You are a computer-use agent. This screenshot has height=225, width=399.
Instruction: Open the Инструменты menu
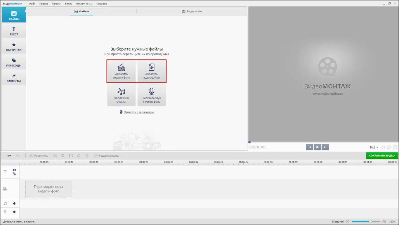coord(84,4)
